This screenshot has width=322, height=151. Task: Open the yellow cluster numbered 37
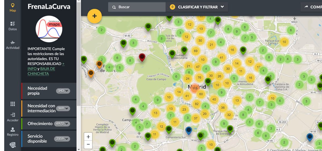tap(196, 118)
